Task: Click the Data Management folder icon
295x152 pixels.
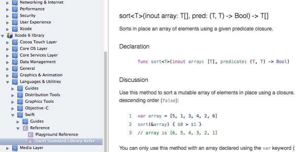Action: (15, 62)
